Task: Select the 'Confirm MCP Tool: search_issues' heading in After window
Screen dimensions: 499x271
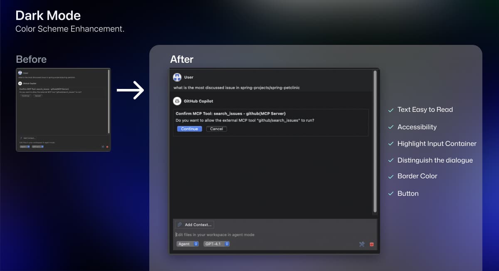Action: (231, 113)
